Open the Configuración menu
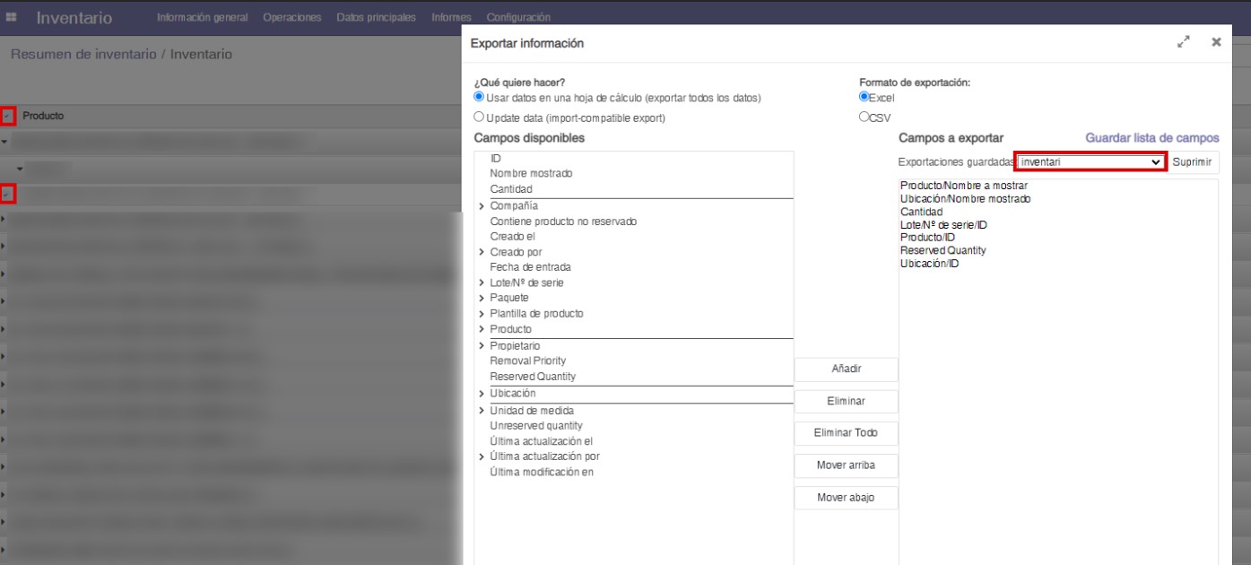Viewport: 1251px width, 565px height. (x=518, y=18)
